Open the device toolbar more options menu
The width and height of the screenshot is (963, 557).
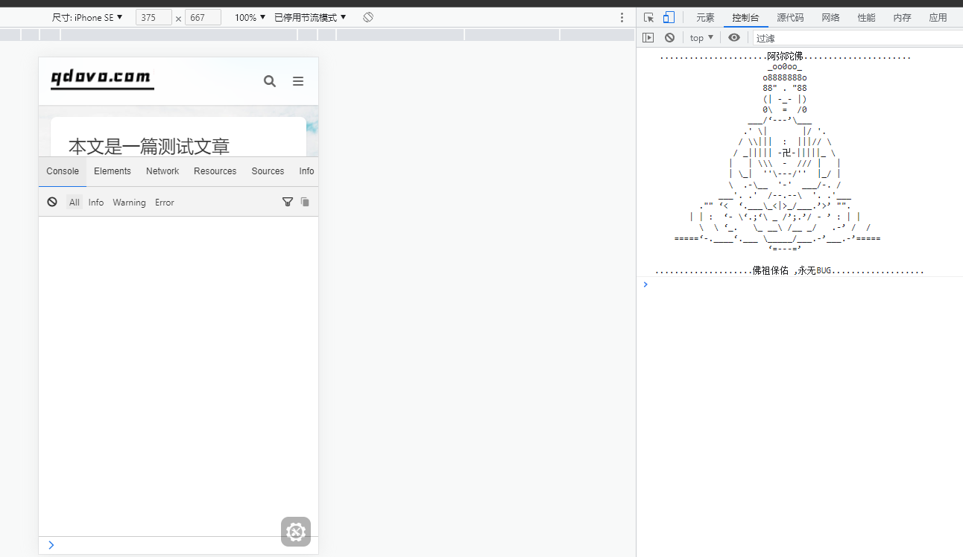click(622, 17)
